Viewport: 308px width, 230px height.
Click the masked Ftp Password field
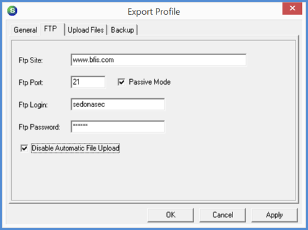(x=118, y=127)
